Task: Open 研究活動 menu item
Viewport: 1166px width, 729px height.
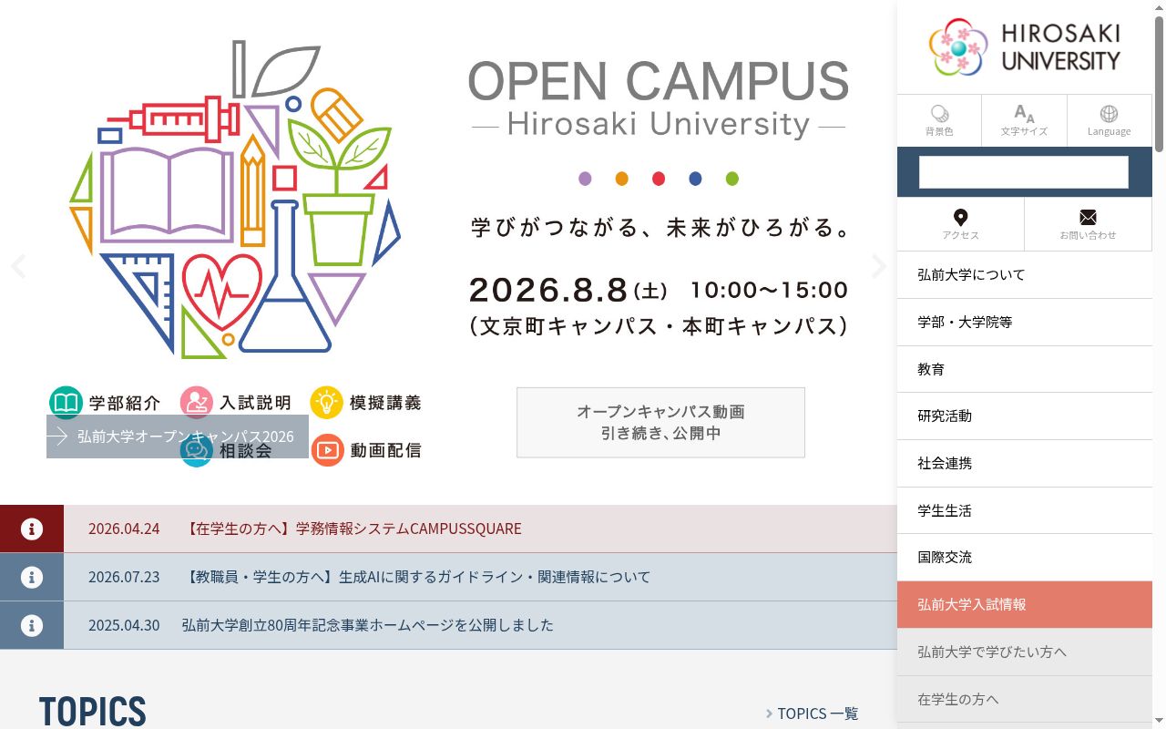Action: pos(1025,416)
